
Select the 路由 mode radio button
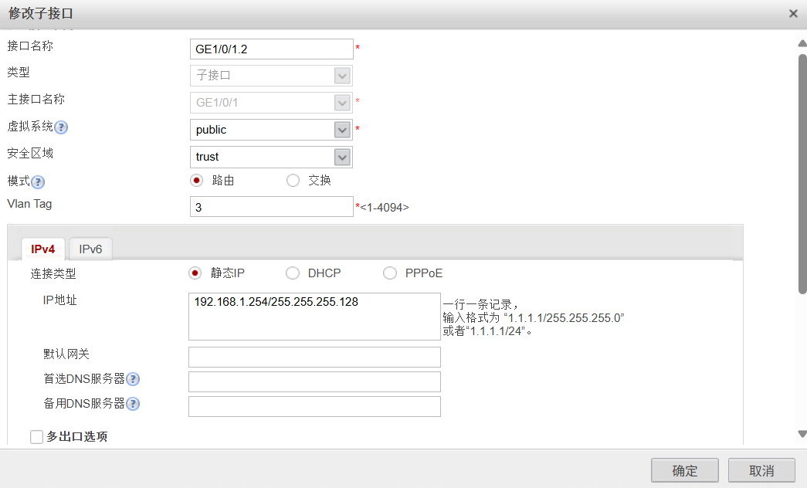click(196, 181)
